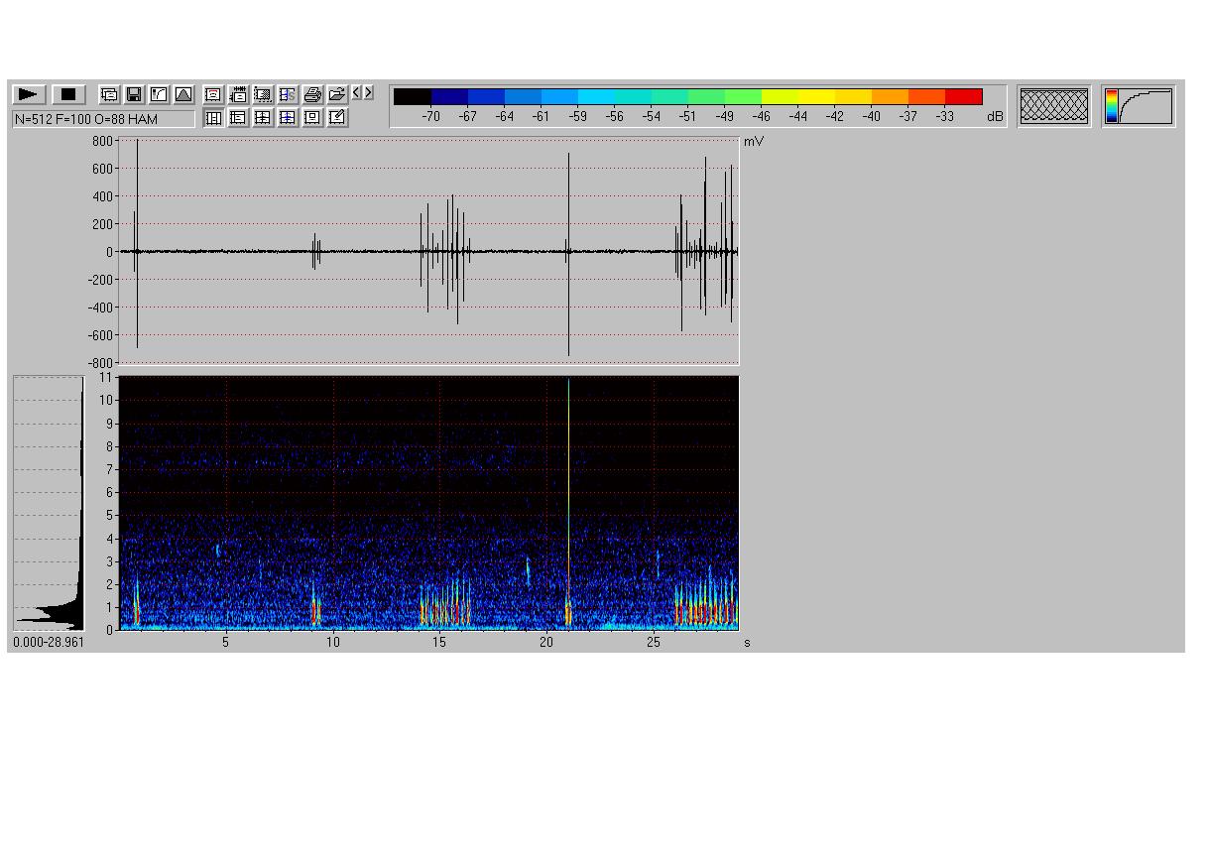The width and height of the screenshot is (1206, 866).
Task: Toggle the black crosshair grid icon
Action: pos(263,118)
